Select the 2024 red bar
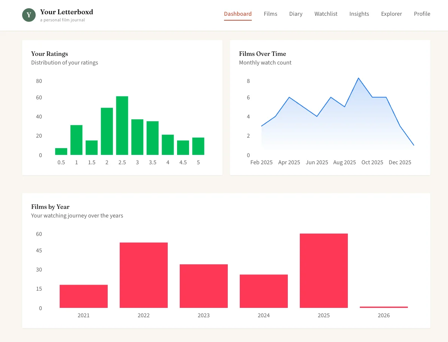The width and height of the screenshot is (448, 342). coord(263,291)
